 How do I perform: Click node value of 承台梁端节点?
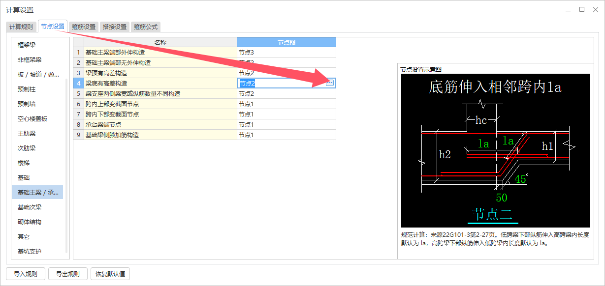(287, 124)
